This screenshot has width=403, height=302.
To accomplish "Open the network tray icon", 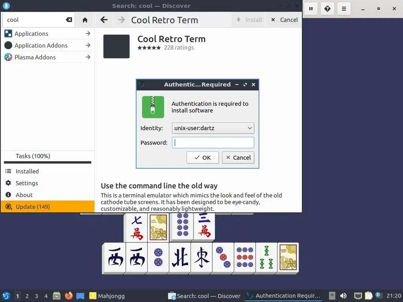I will (x=358, y=296).
